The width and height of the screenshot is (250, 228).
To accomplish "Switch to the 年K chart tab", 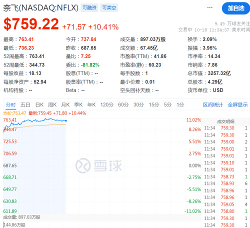I will click(91, 105).
